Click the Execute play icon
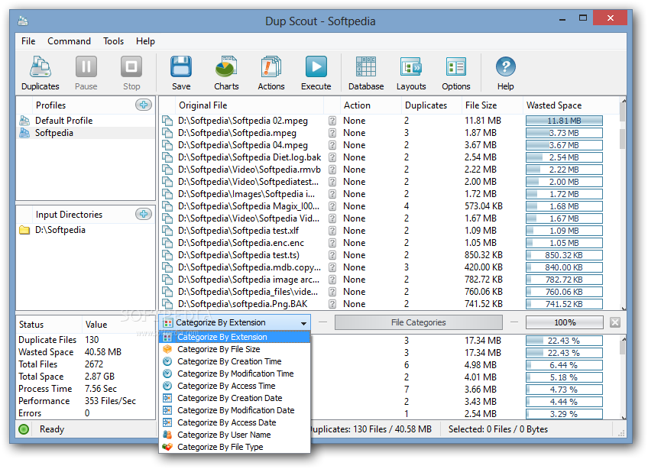The height and width of the screenshot is (469, 648). pyautogui.click(x=316, y=67)
